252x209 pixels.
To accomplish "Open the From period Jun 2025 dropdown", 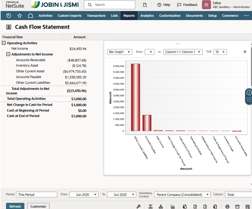I will click(x=84, y=195).
